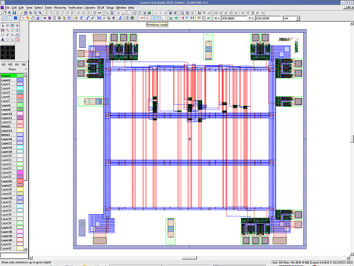Open the um units dropdown

pos(297,18)
